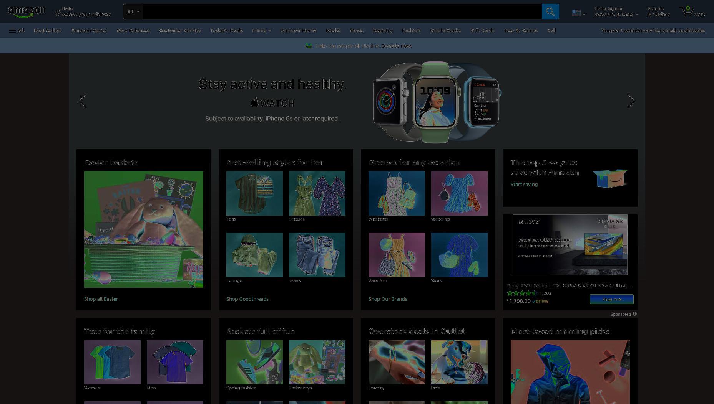Click the Apple Watch logo in banner
Image resolution: width=714 pixels, height=404 pixels.
point(272,103)
